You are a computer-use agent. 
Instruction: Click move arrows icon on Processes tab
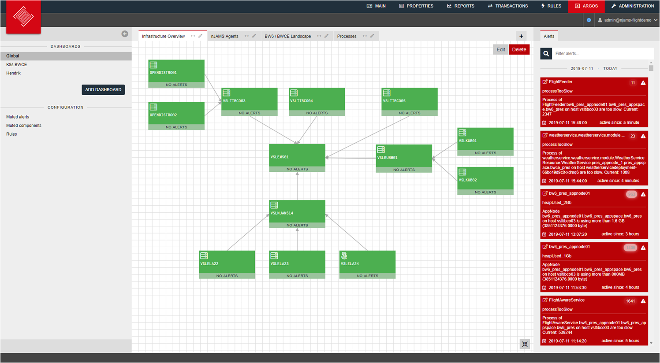click(365, 36)
